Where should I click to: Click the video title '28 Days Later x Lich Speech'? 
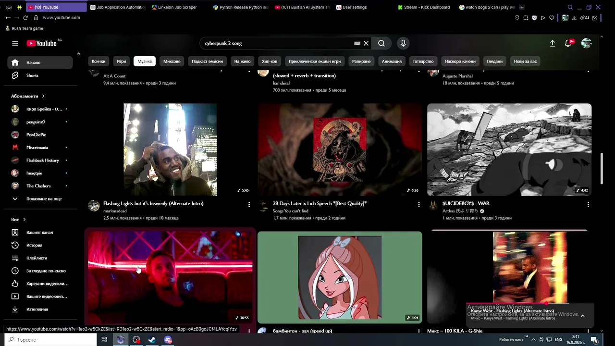tap(320, 203)
